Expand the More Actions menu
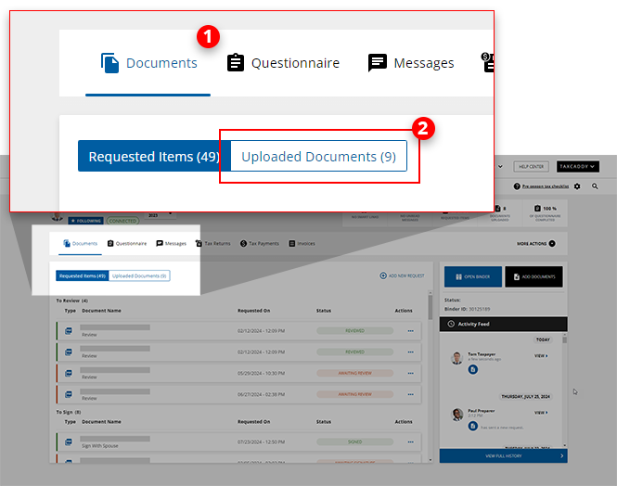The width and height of the screenshot is (617, 486). (x=536, y=243)
